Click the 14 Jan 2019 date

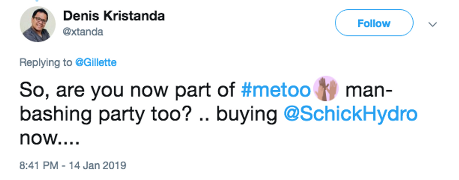tap(97, 166)
